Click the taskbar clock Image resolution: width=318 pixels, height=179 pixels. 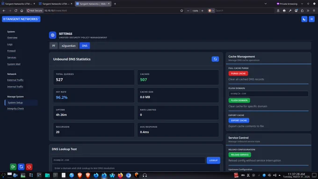click(296, 175)
